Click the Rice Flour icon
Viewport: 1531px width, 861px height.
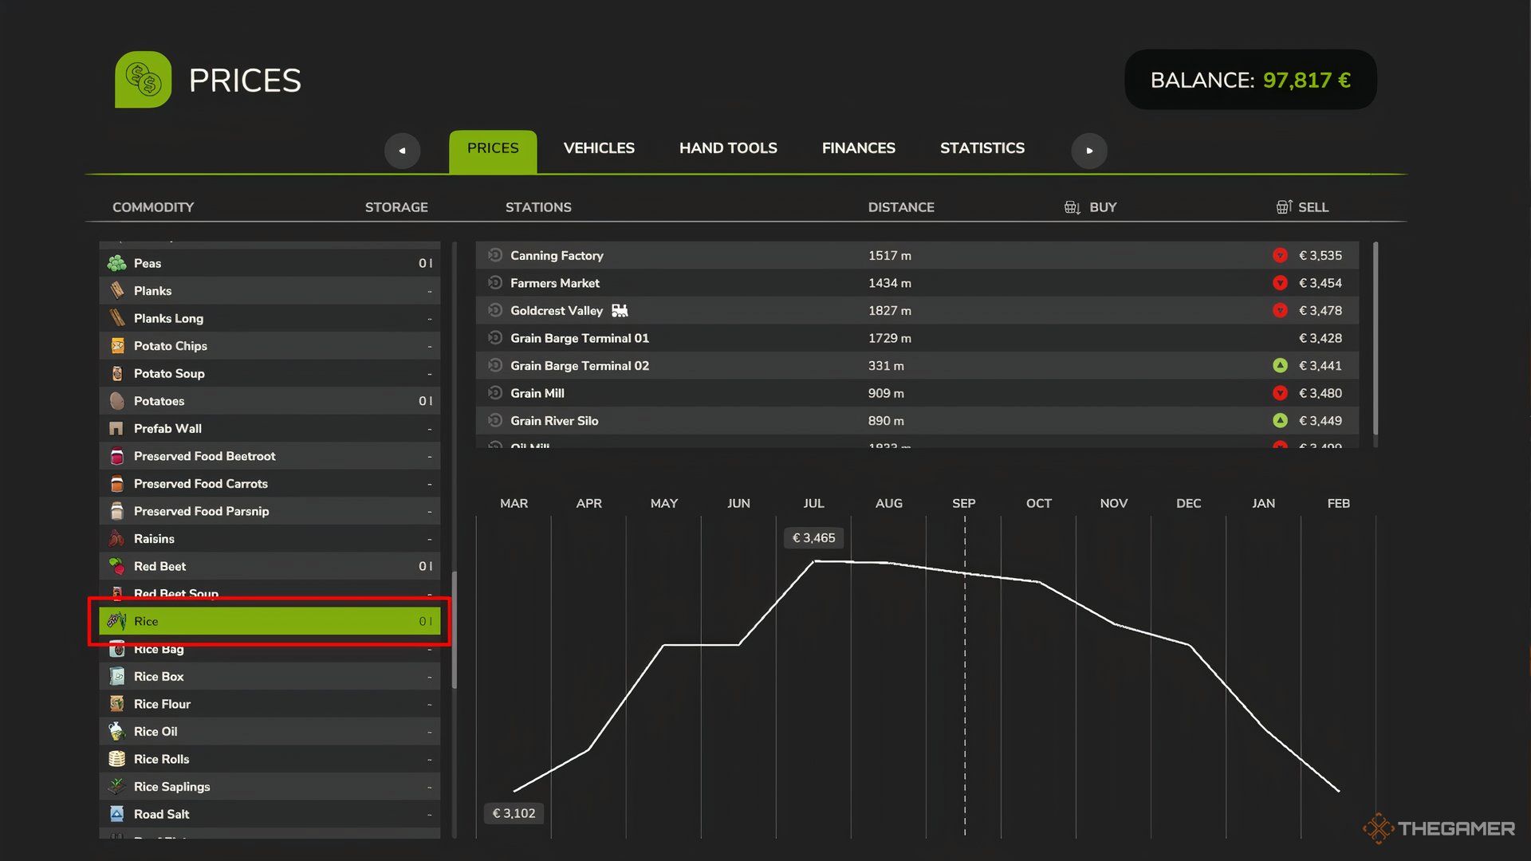click(117, 703)
